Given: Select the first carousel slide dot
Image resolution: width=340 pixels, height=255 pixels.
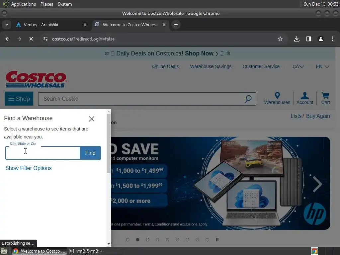Looking at the screenshot, I should (x=128, y=240).
